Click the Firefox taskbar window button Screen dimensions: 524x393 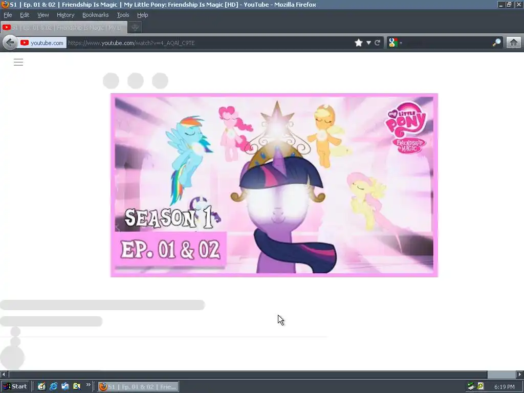[x=138, y=387]
